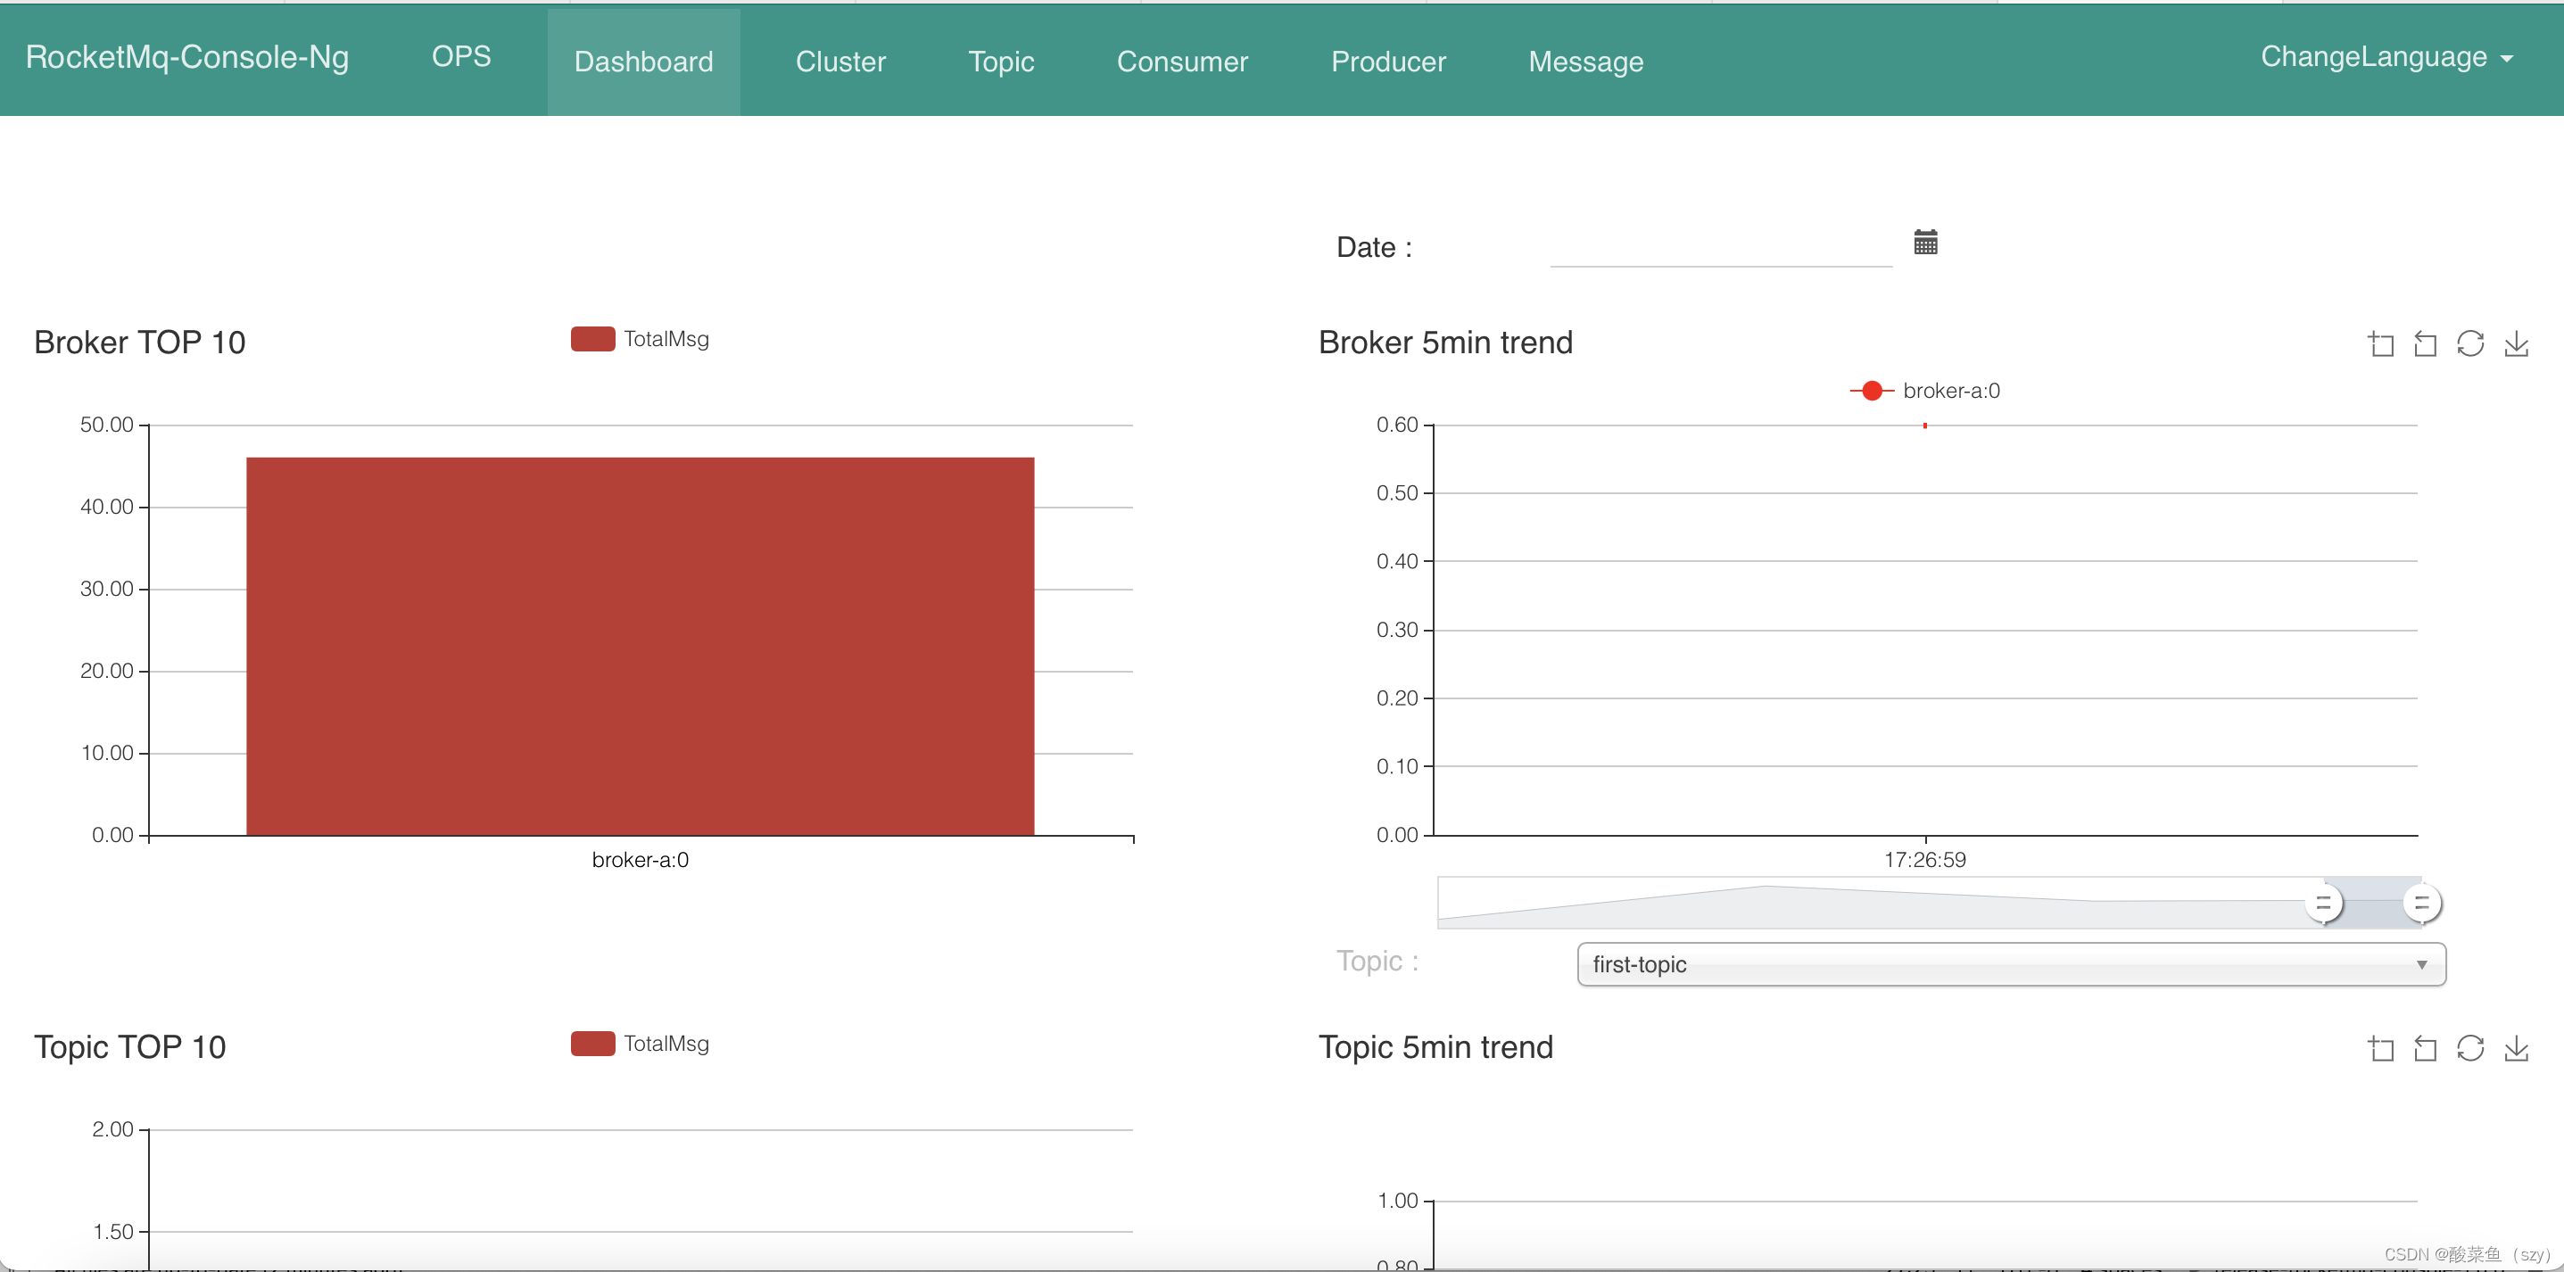This screenshot has width=2564, height=1272.
Task: Click Broker trend zoom reset icon
Action: 2425,344
